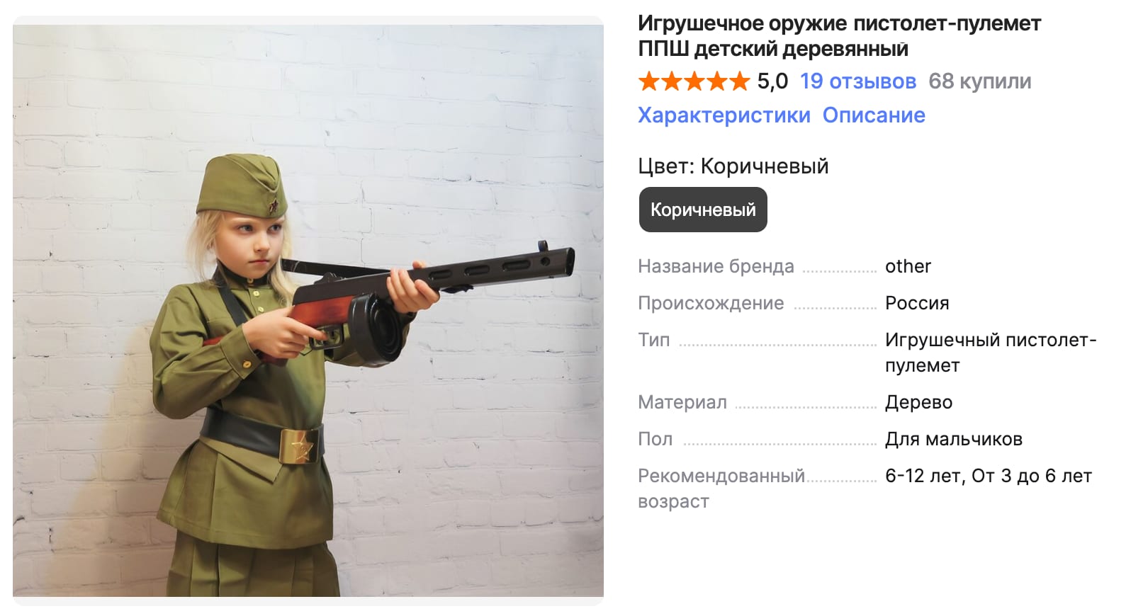The image size is (1148, 616).
Task: Open the product photo of the toy gun
Action: click(308, 311)
